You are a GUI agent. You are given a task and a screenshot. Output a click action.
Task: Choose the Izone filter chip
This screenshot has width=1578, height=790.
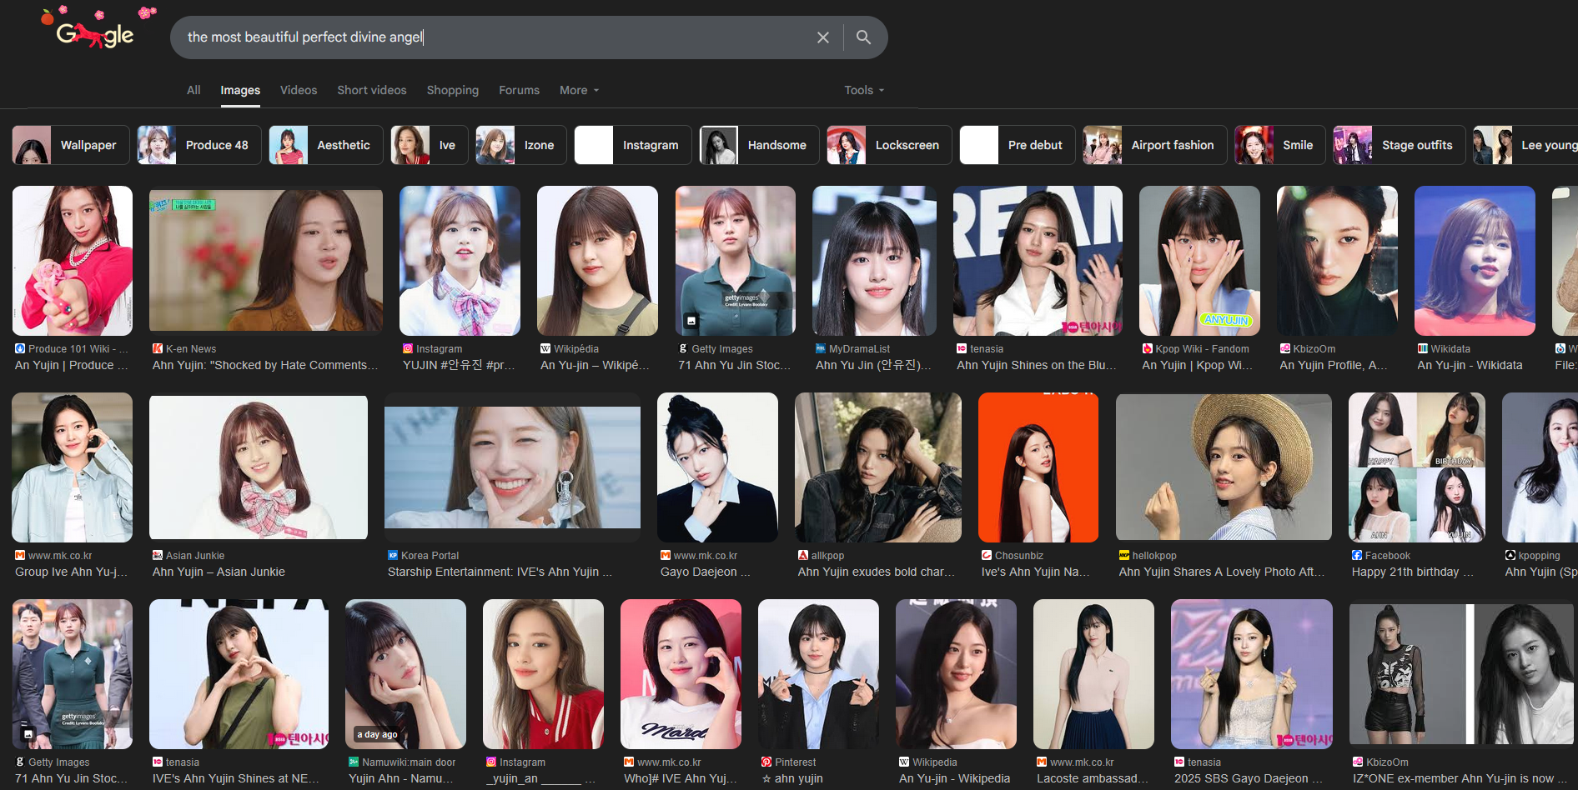click(521, 145)
